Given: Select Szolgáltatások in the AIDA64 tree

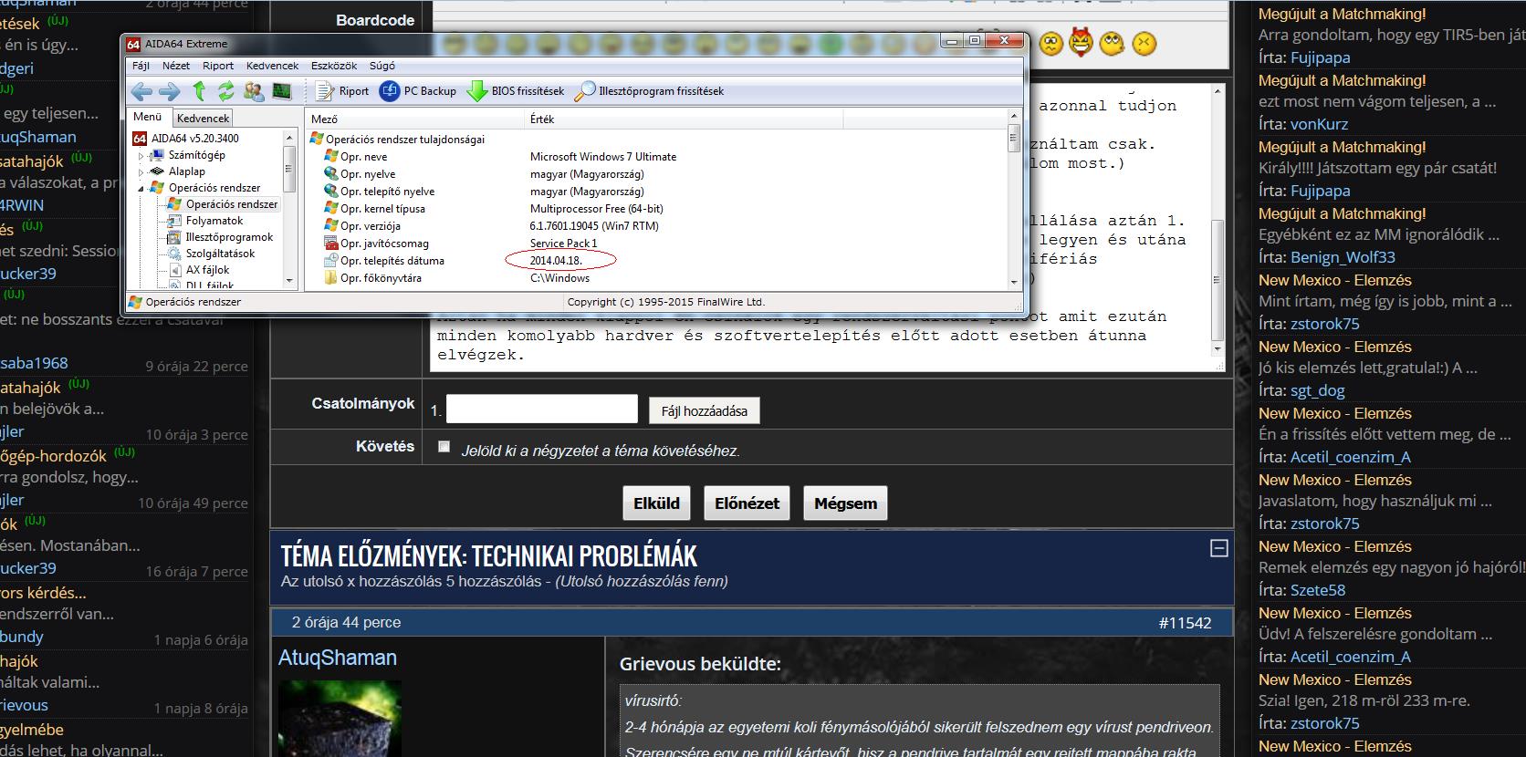Looking at the screenshot, I should (x=220, y=254).
